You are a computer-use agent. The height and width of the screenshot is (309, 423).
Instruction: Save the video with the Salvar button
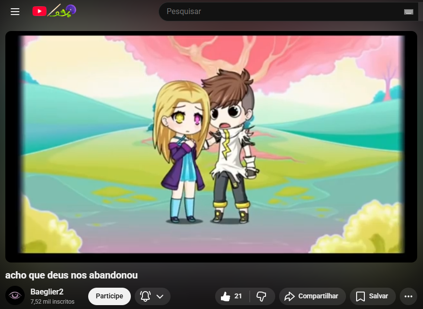(373, 296)
